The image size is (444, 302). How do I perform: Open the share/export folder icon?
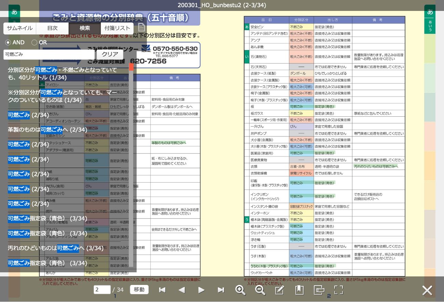click(319, 290)
